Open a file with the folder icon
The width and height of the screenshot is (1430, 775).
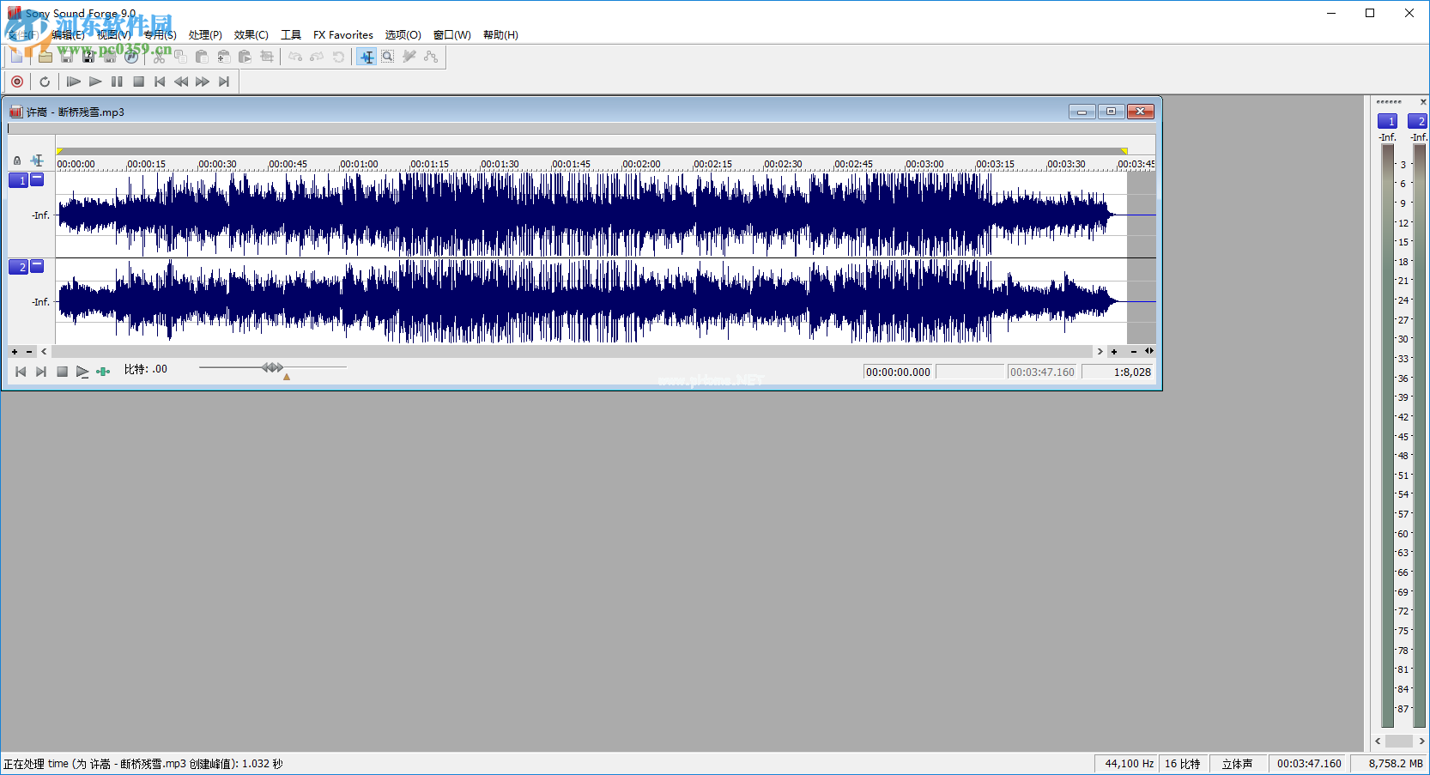click(45, 57)
